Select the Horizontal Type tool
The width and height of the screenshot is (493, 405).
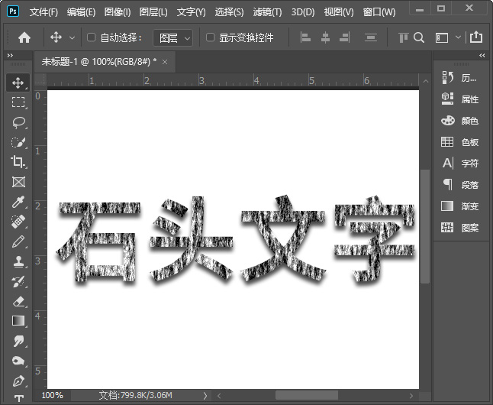click(x=18, y=398)
